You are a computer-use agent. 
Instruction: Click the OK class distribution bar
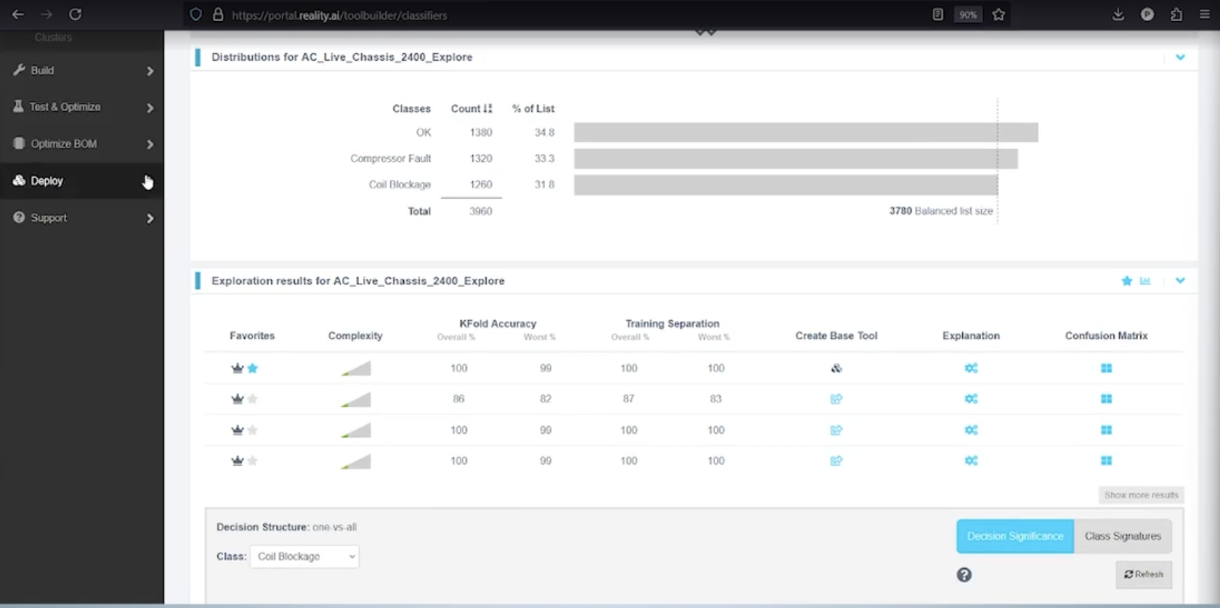point(806,132)
